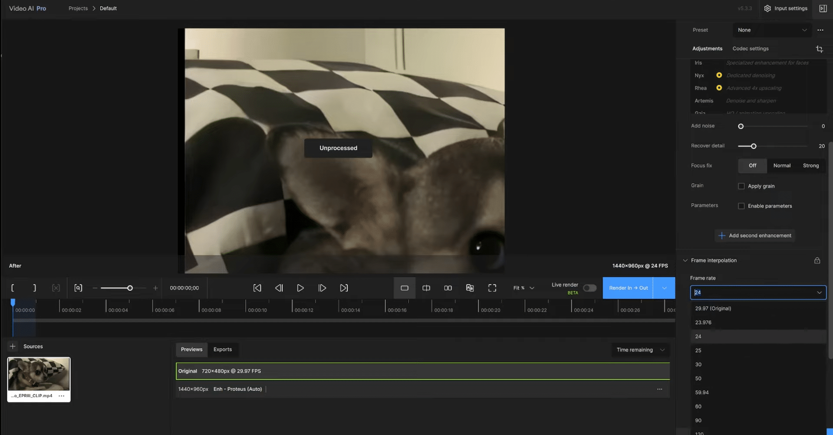The width and height of the screenshot is (833, 435).
Task: Add a new source with plus icon
Action: [13, 347]
